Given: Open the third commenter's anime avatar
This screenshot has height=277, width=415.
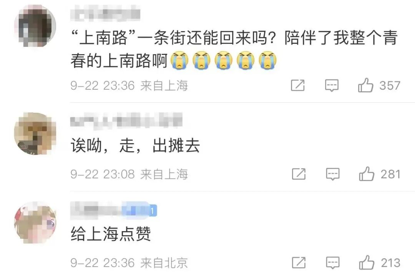Looking at the screenshot, I should (x=35, y=222).
